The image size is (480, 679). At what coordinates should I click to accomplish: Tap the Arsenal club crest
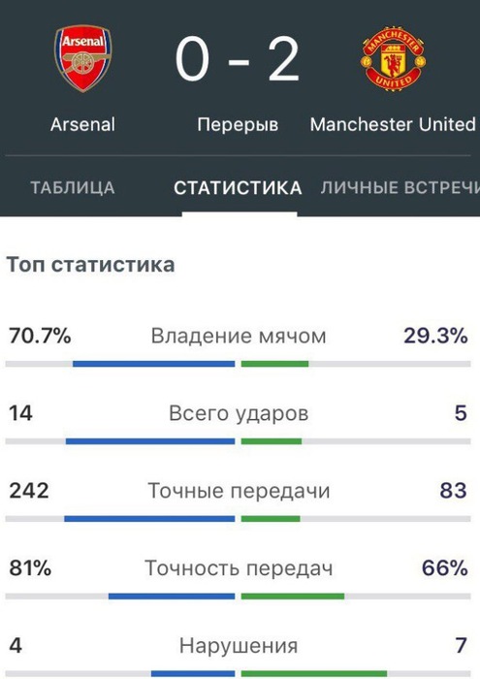(82, 58)
